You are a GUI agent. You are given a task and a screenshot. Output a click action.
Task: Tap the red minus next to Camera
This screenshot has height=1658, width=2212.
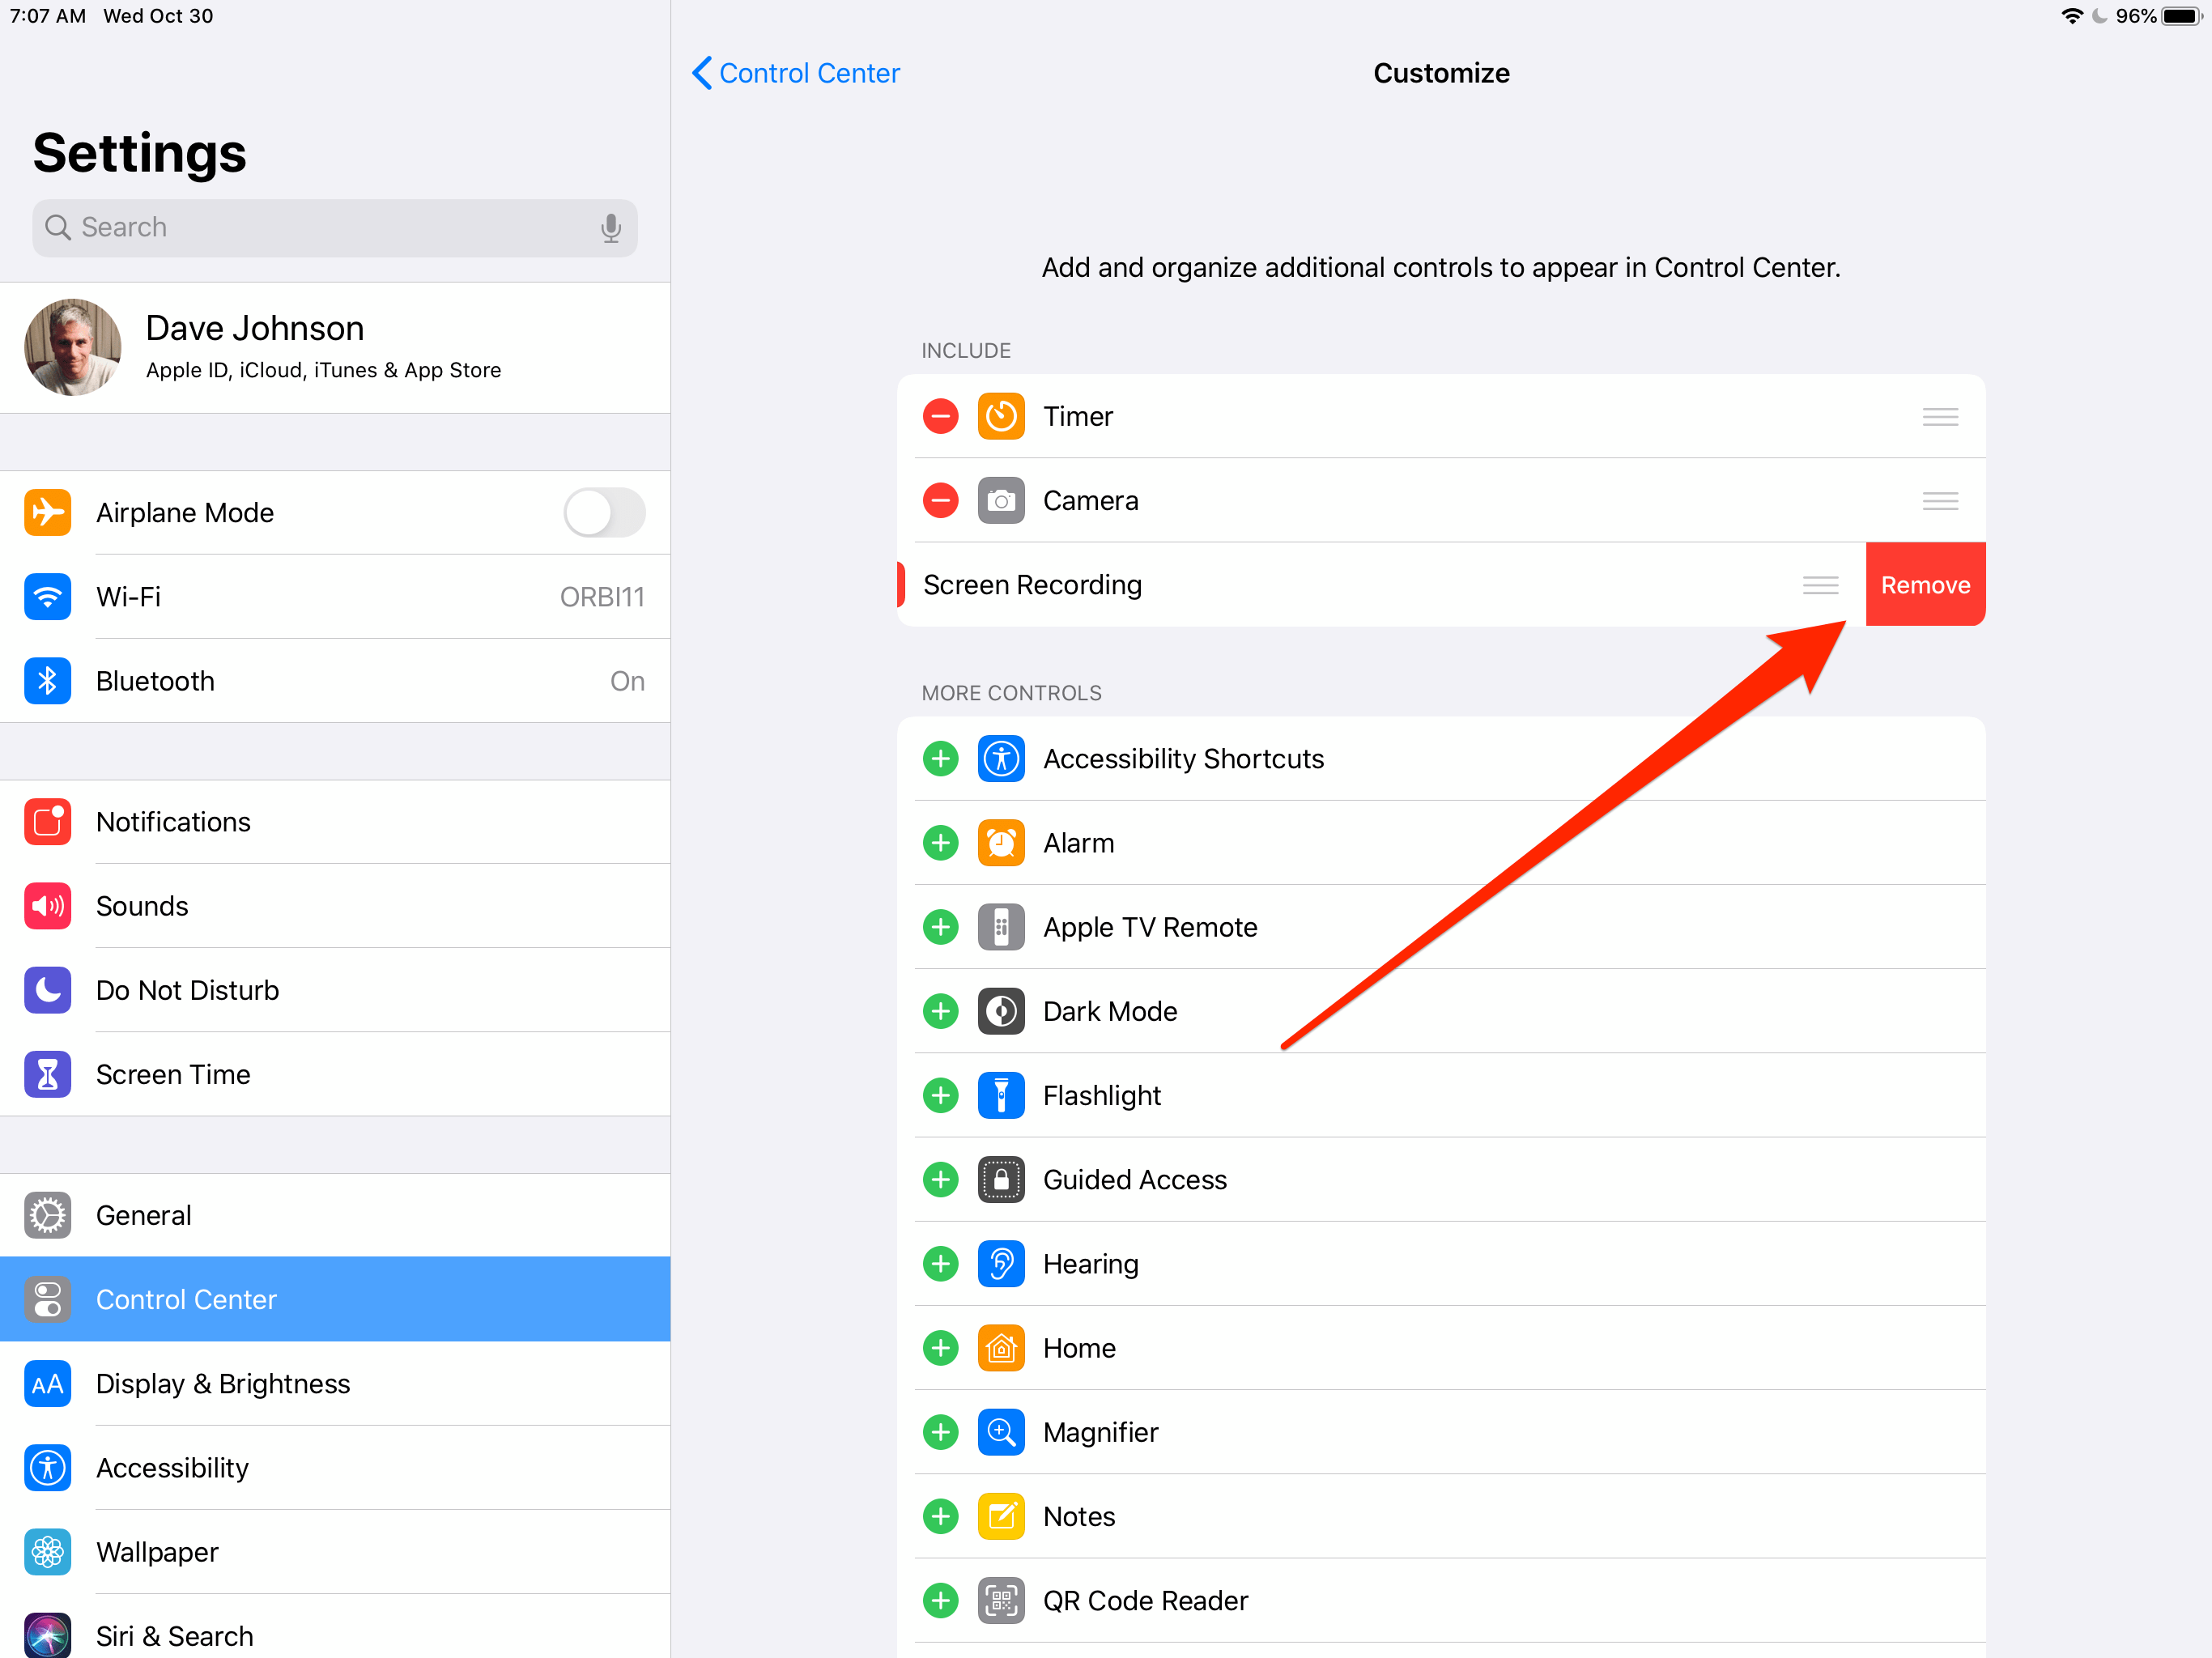pos(940,500)
